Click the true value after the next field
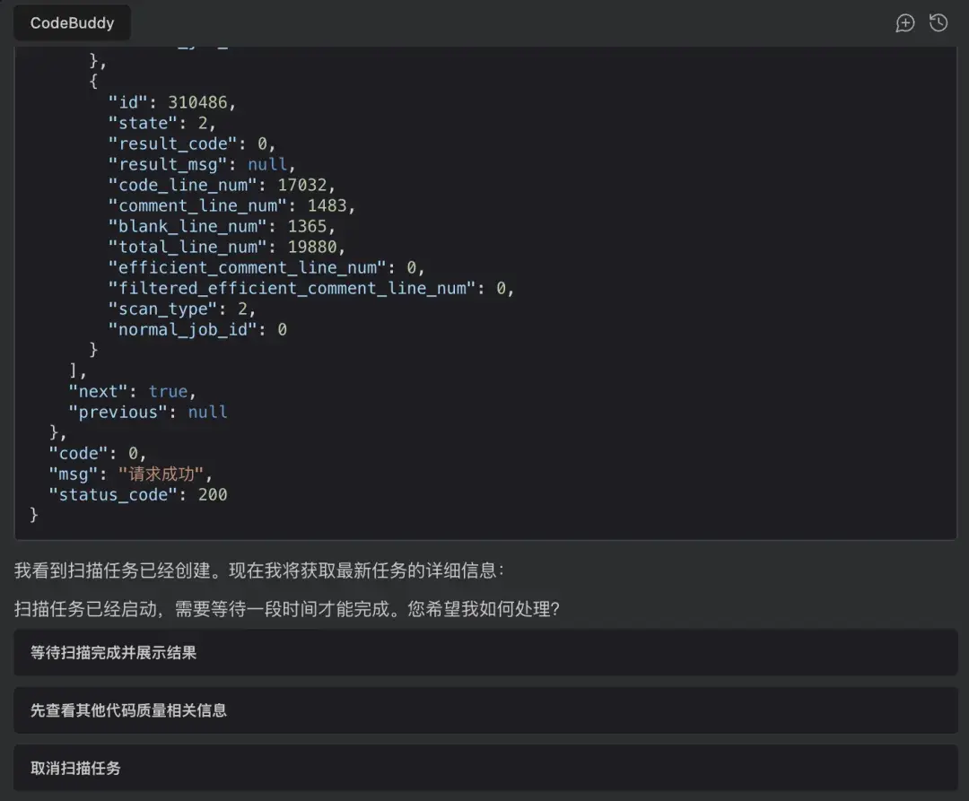The width and height of the screenshot is (969, 801). tap(169, 391)
